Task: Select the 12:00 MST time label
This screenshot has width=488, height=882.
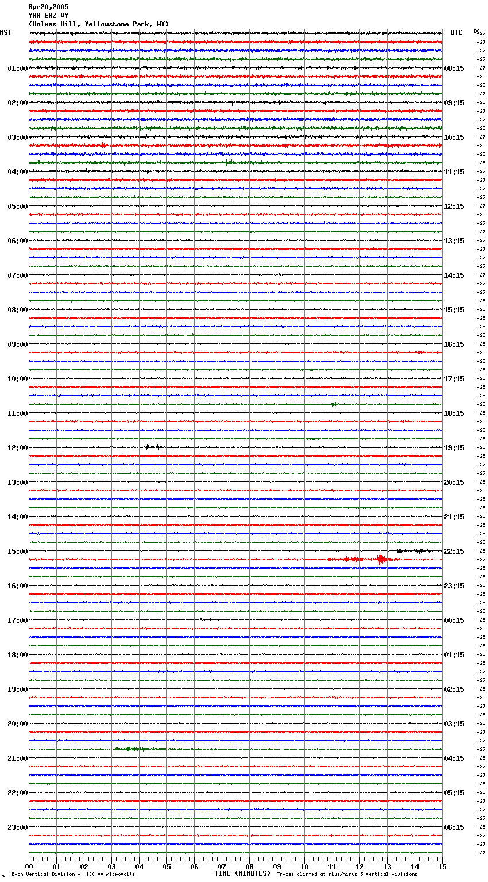Action: [18, 448]
